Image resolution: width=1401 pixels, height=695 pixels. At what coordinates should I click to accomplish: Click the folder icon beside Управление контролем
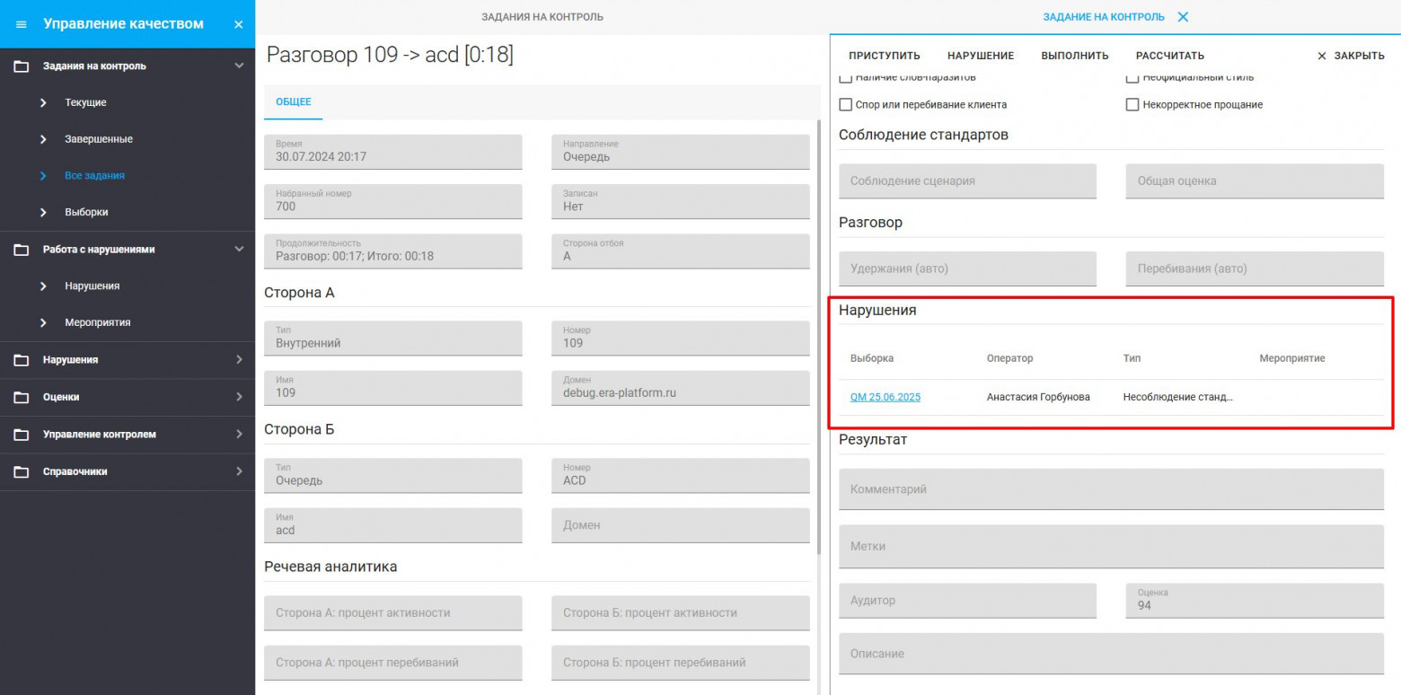click(21, 435)
